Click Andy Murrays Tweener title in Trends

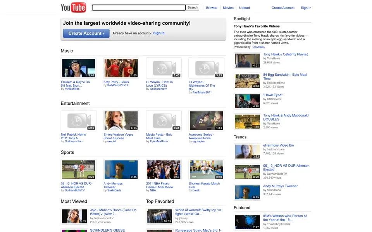(281, 186)
